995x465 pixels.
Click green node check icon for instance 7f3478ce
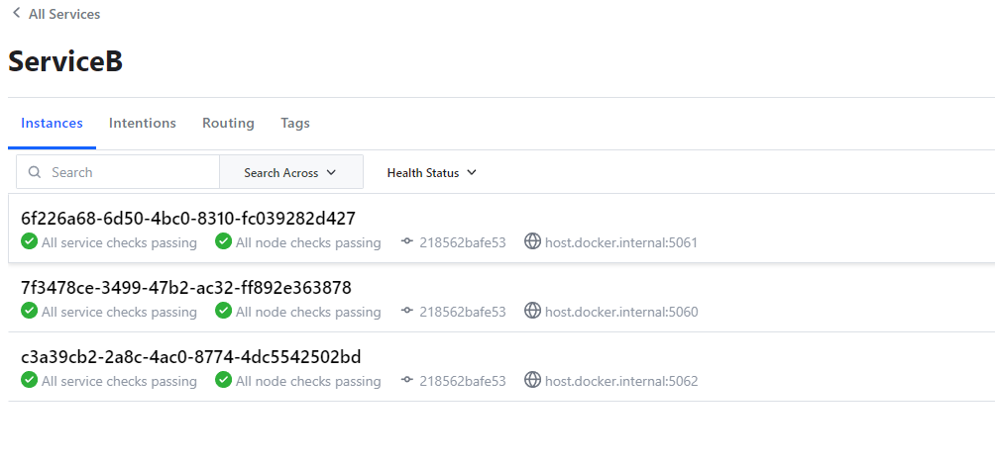224,312
